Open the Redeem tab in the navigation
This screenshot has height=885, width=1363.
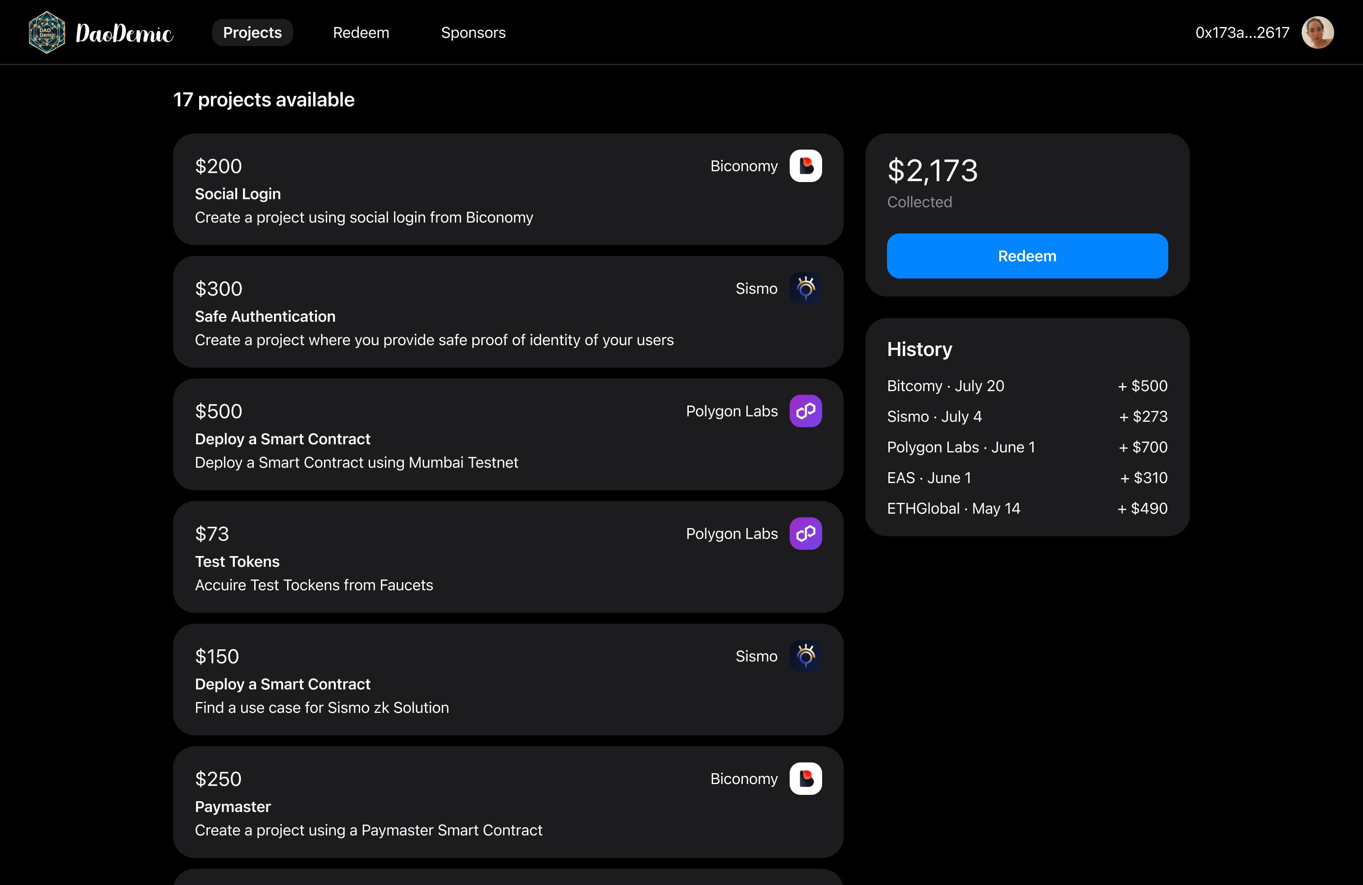[361, 32]
